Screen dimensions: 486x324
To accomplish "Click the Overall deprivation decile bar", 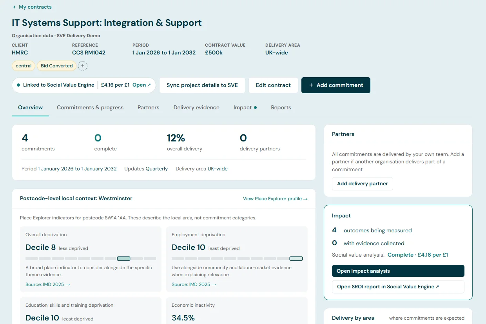I will pyautogui.click(x=91, y=259).
